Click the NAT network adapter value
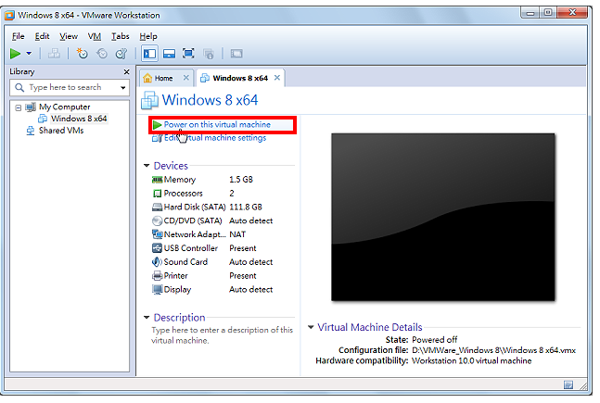600x403 pixels. click(x=237, y=234)
